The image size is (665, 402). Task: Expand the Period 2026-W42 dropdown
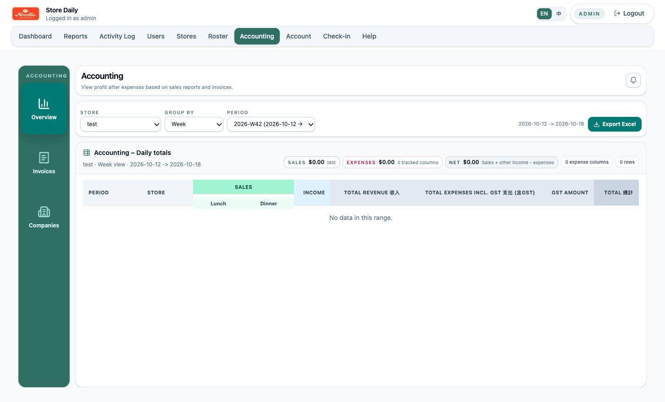(x=271, y=124)
